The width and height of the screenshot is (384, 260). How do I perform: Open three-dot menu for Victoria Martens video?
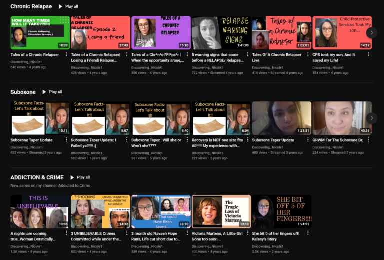[x=248, y=233]
